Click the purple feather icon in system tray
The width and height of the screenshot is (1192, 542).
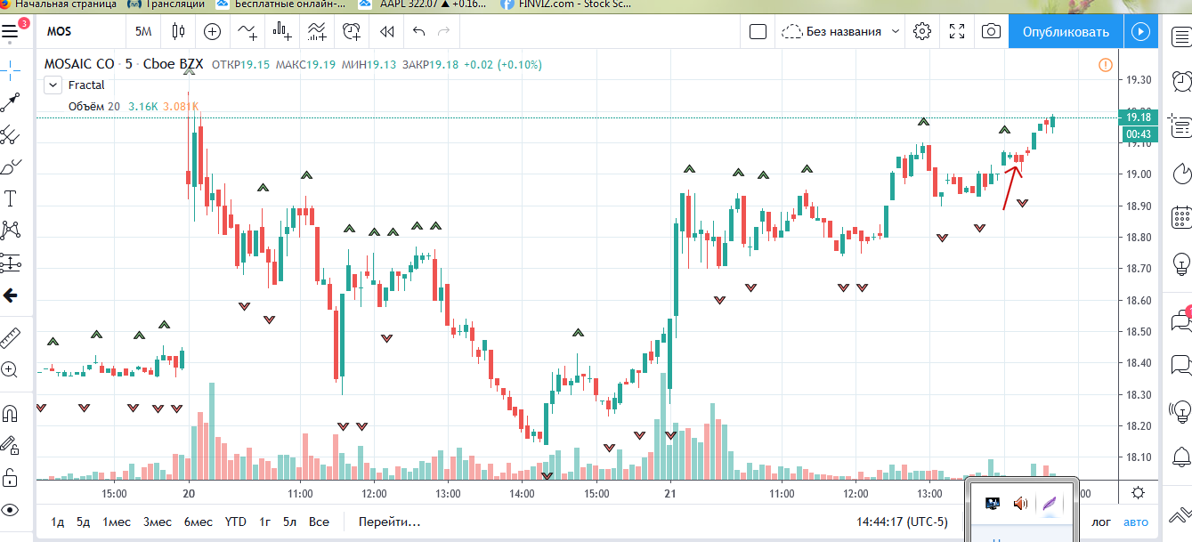point(1050,505)
